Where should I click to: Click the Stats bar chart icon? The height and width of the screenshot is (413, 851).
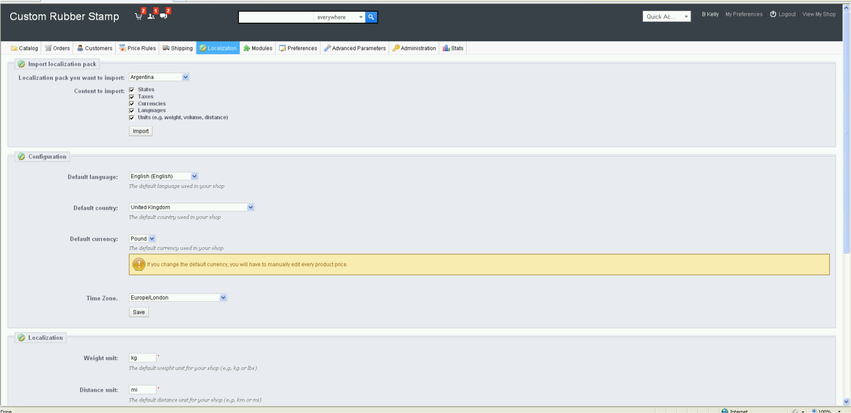pyautogui.click(x=446, y=48)
